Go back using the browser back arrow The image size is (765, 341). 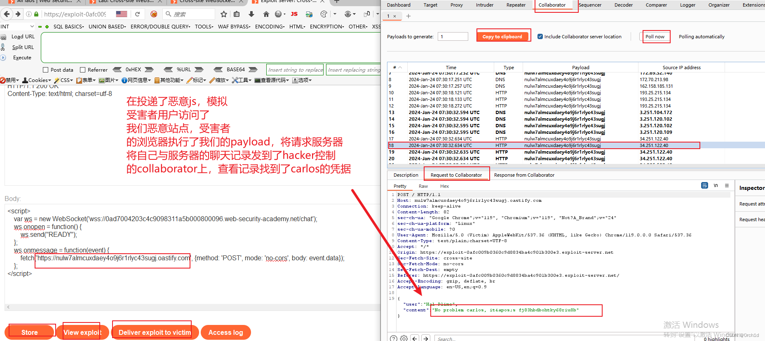point(6,14)
